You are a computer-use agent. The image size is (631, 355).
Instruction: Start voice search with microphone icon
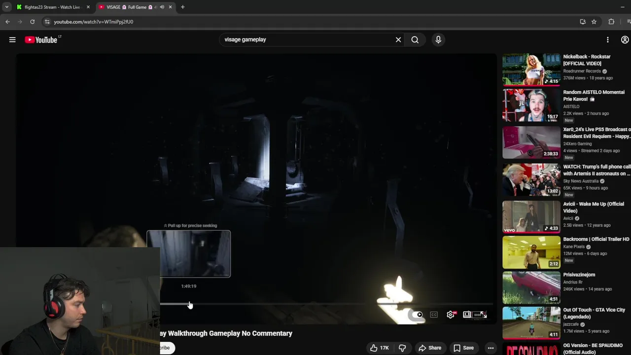click(x=438, y=40)
